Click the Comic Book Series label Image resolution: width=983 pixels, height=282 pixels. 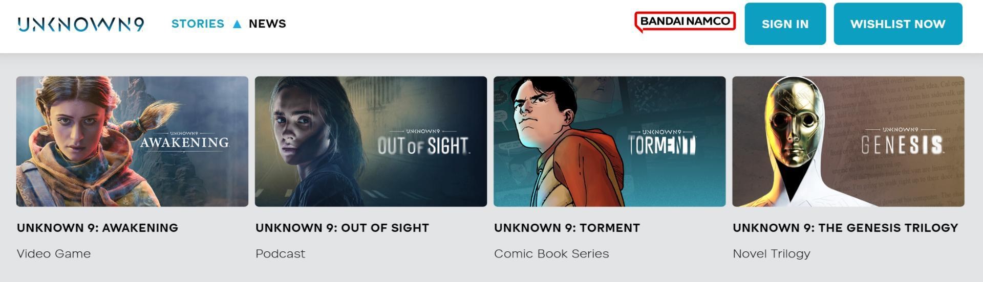(551, 254)
